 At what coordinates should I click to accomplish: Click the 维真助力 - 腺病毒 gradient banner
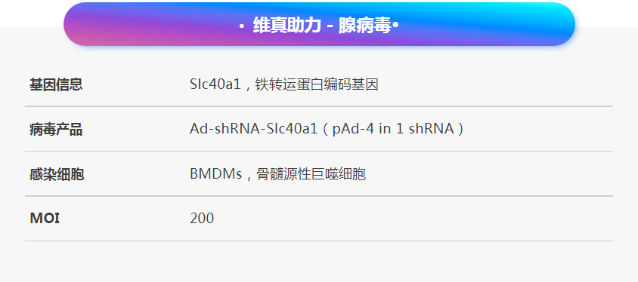tap(319, 24)
